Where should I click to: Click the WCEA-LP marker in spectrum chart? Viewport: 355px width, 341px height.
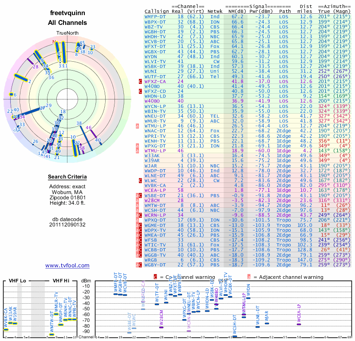coord(299,324)
